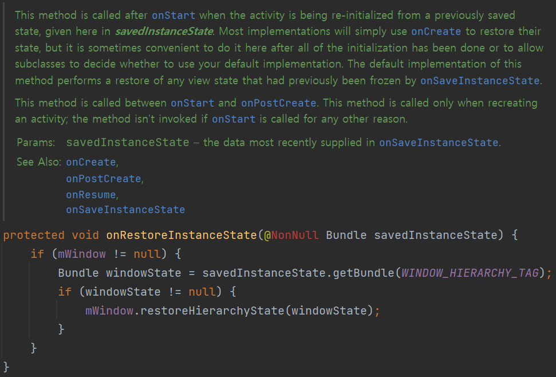Click savedInstanceState before .getBundle

(x=264, y=273)
